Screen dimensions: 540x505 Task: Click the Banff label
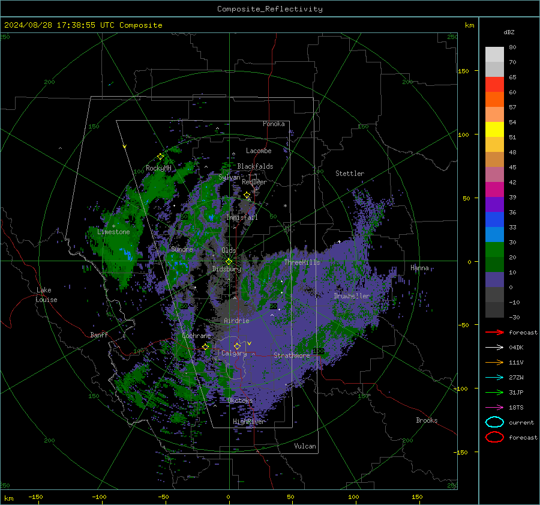[x=99, y=334]
